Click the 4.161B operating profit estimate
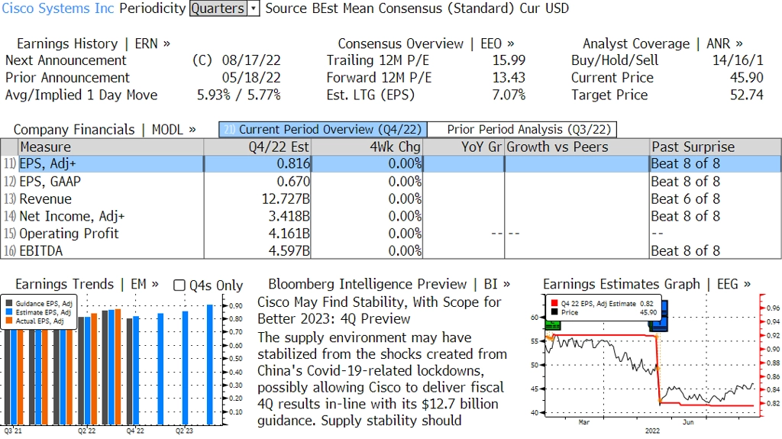 point(289,234)
